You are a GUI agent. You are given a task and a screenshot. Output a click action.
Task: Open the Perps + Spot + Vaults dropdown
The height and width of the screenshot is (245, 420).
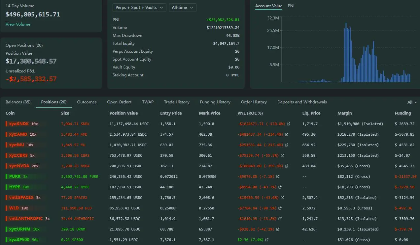(139, 8)
